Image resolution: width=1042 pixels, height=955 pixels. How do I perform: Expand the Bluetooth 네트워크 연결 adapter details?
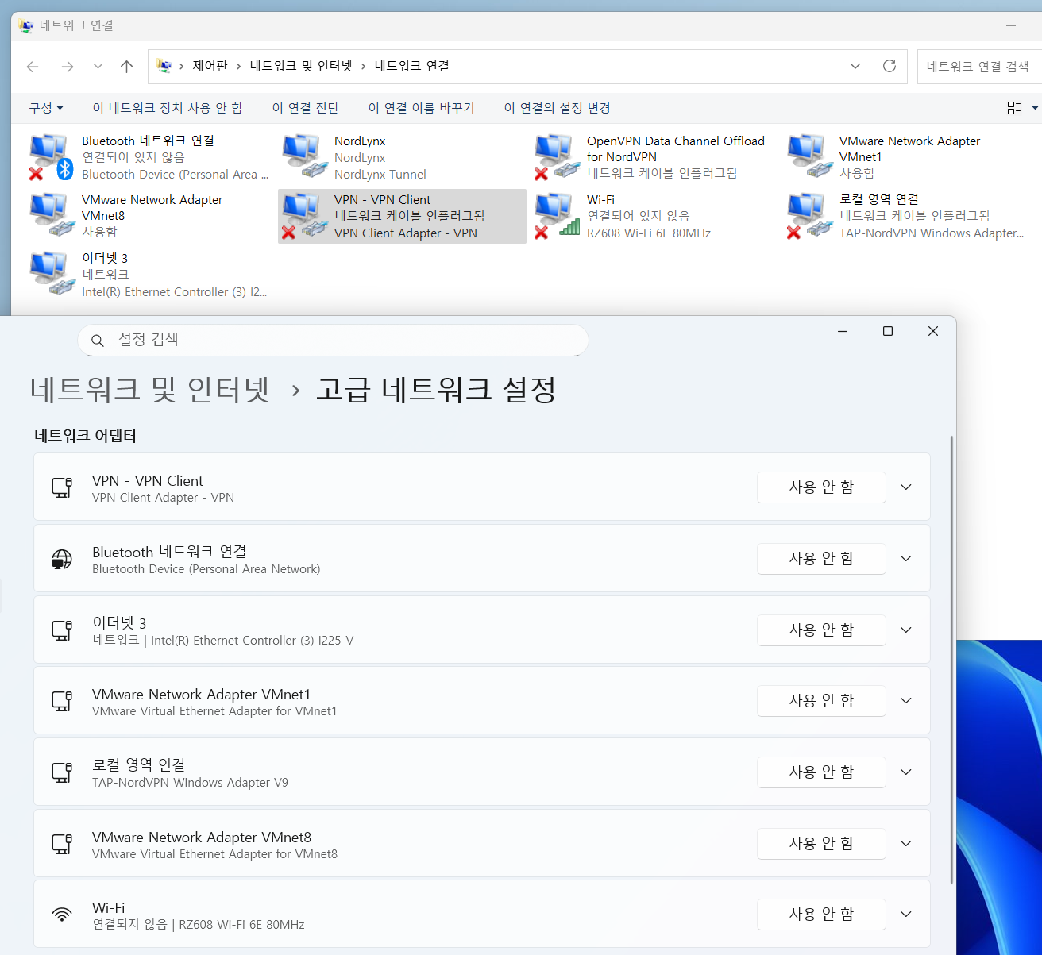point(906,559)
